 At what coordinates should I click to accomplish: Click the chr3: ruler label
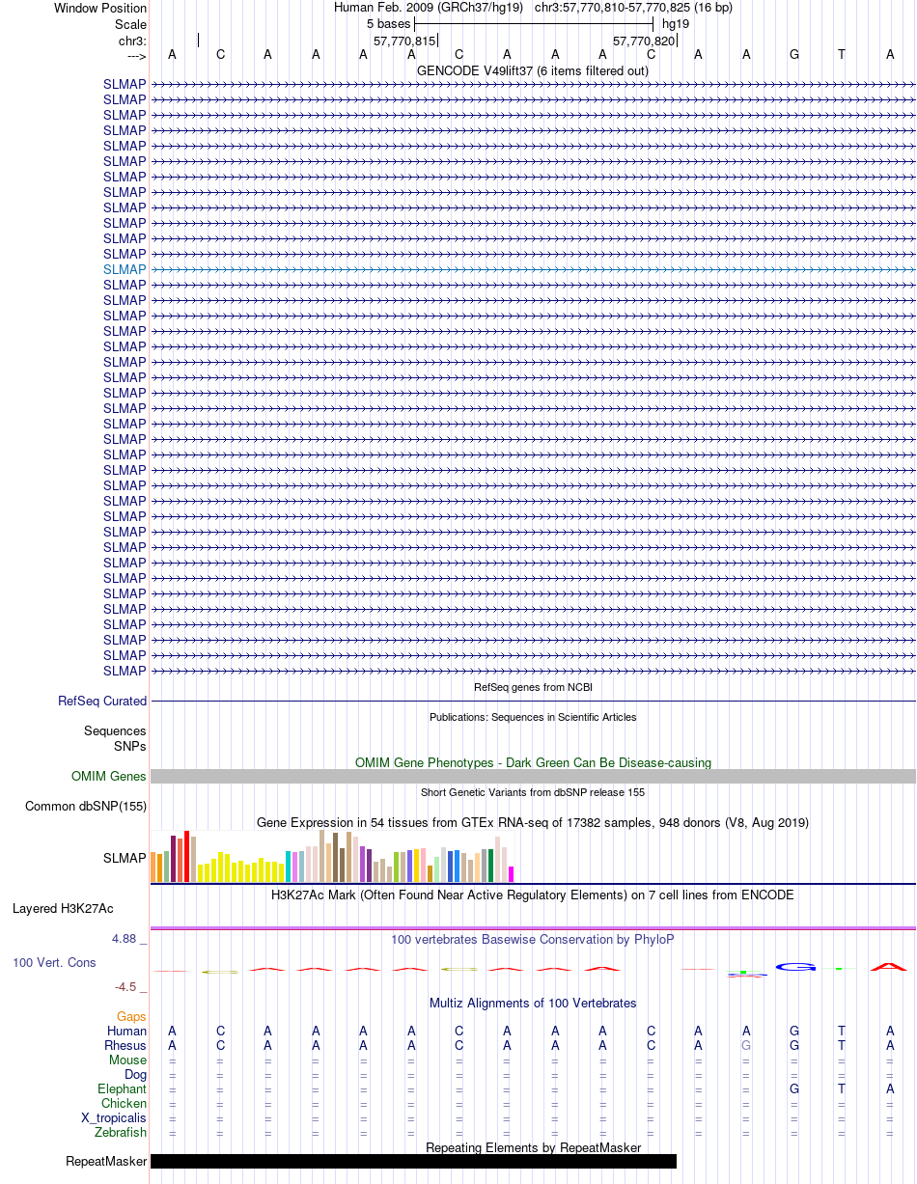coord(132,41)
